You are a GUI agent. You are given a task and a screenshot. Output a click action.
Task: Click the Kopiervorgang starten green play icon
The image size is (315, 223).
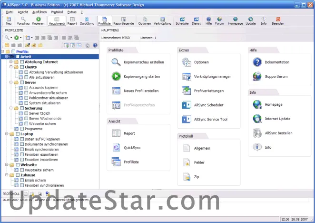(x=117, y=76)
